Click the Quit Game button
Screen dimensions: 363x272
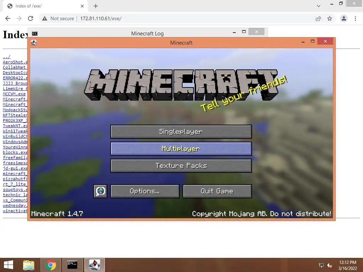(217, 191)
